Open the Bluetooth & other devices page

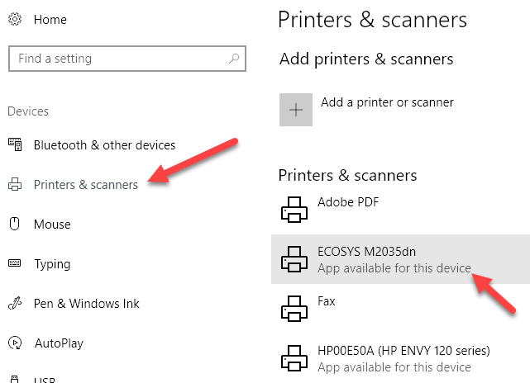coord(104,145)
